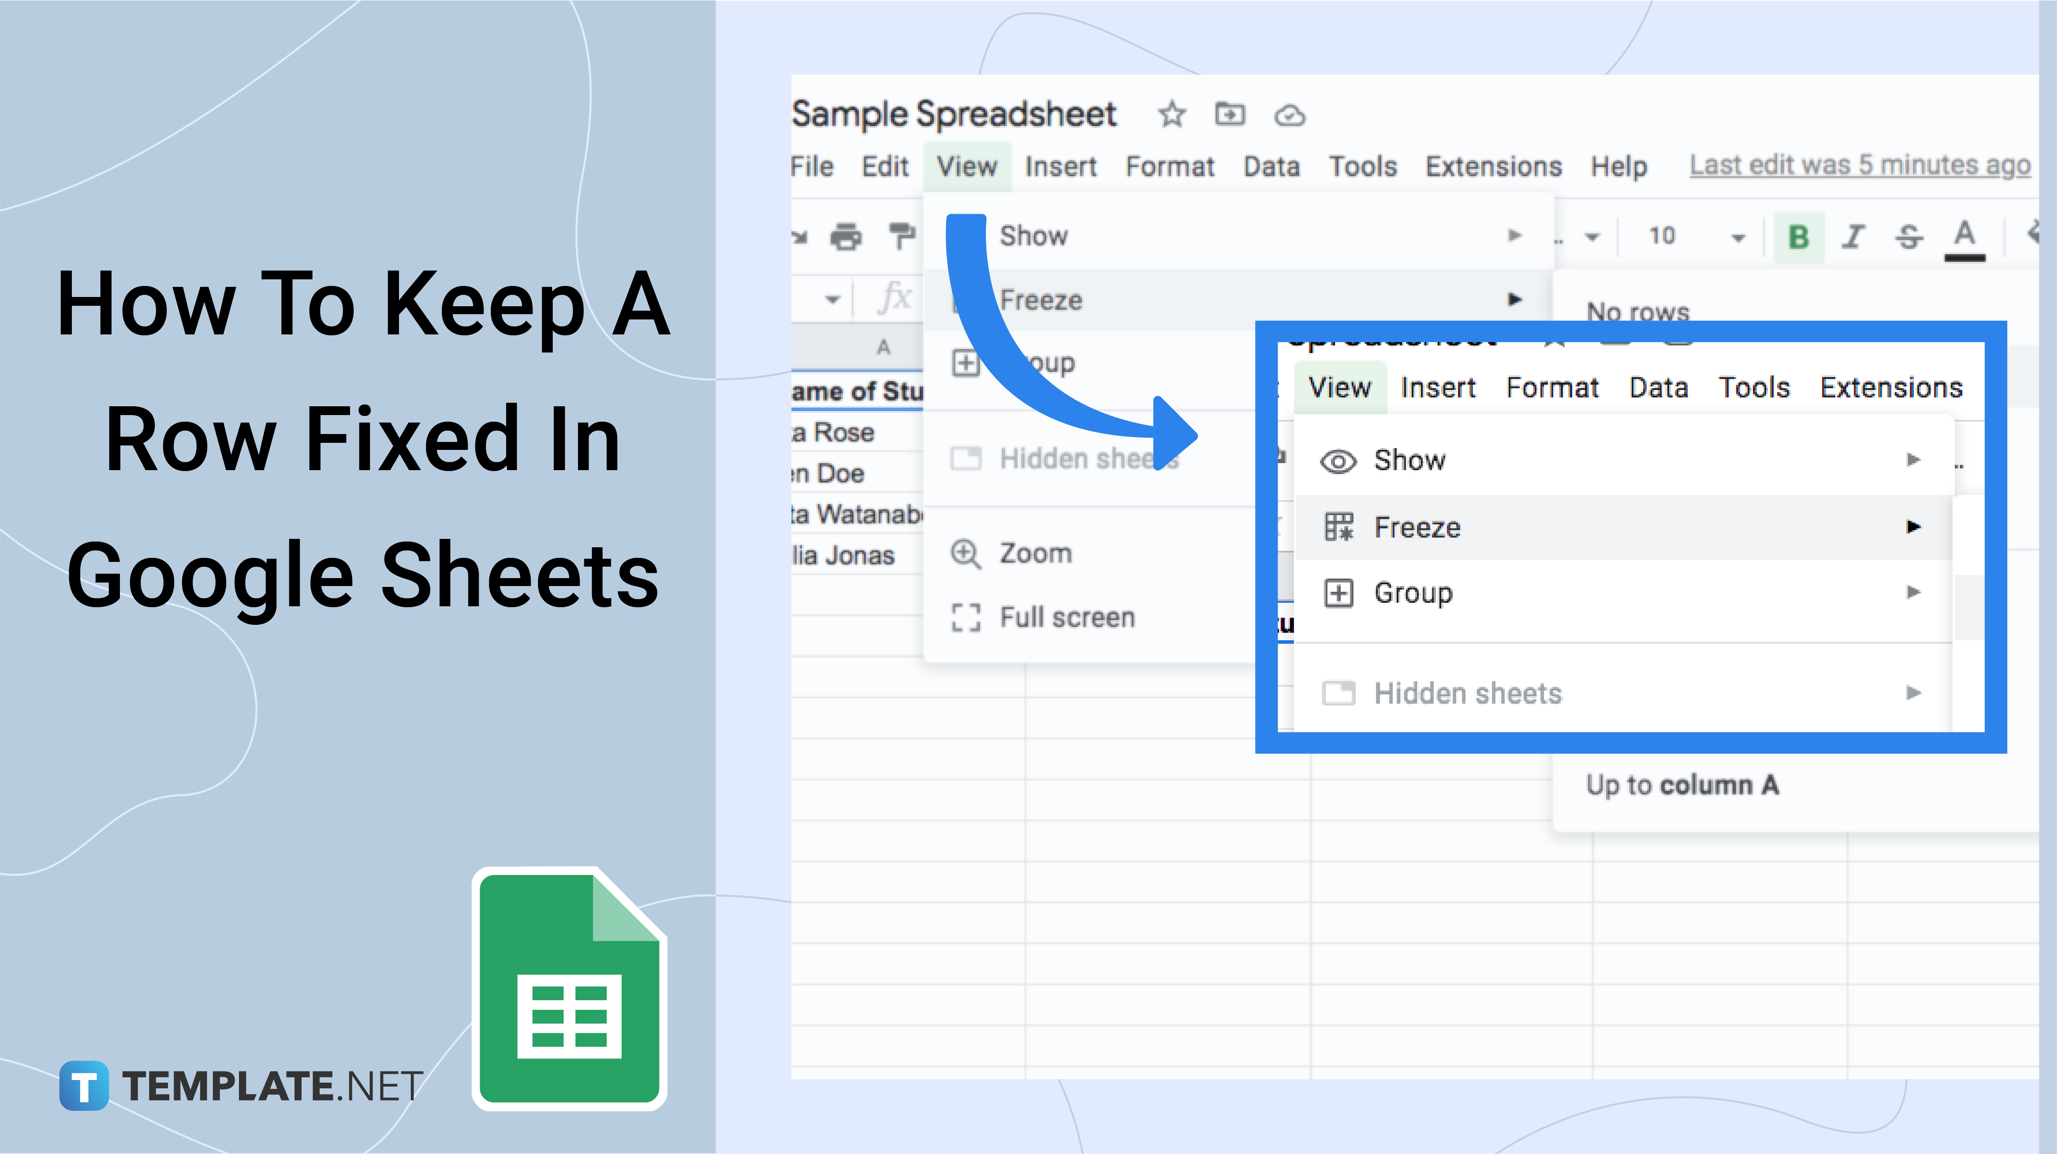Select the Paint format tool
Screen dimensions: 2058x1154
pyautogui.click(x=902, y=236)
